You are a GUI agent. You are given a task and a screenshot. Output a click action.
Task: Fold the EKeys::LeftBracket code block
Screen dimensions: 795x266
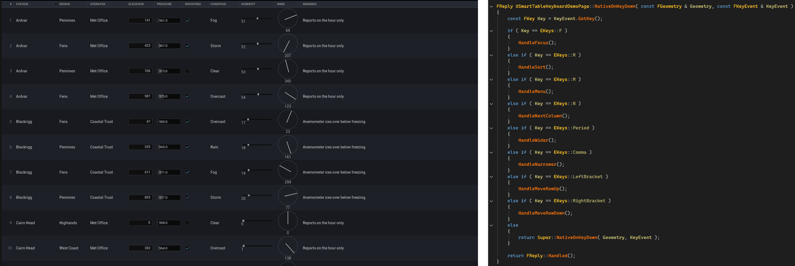click(491, 177)
